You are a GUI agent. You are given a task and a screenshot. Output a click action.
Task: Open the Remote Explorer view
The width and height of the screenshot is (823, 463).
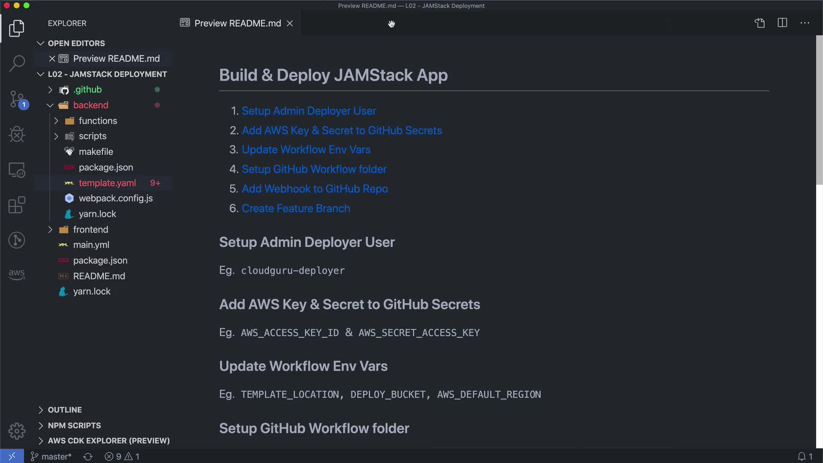pyautogui.click(x=17, y=170)
